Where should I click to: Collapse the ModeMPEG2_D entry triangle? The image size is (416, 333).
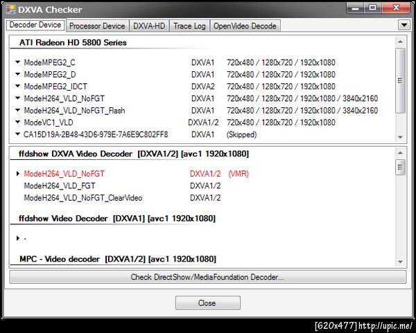coord(17,74)
